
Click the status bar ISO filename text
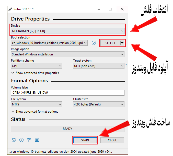(x=60, y=151)
